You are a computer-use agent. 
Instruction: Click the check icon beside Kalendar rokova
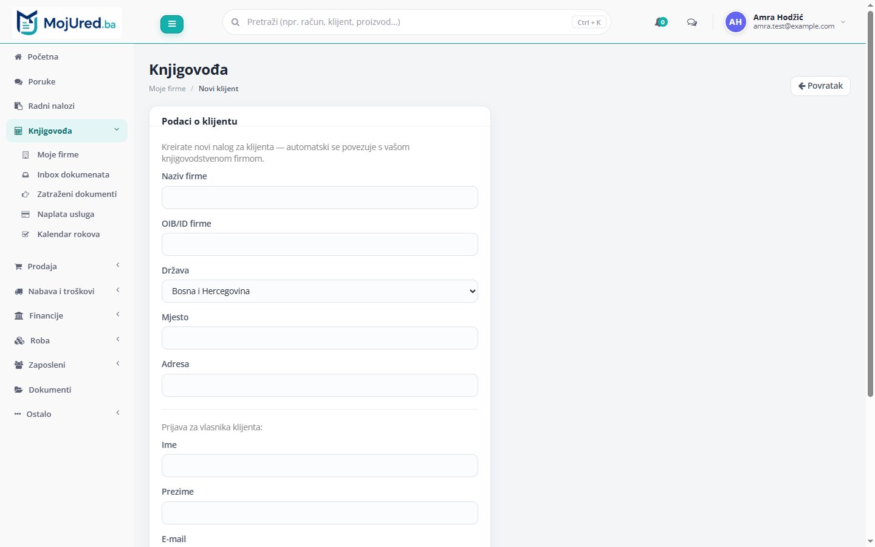[x=26, y=234]
